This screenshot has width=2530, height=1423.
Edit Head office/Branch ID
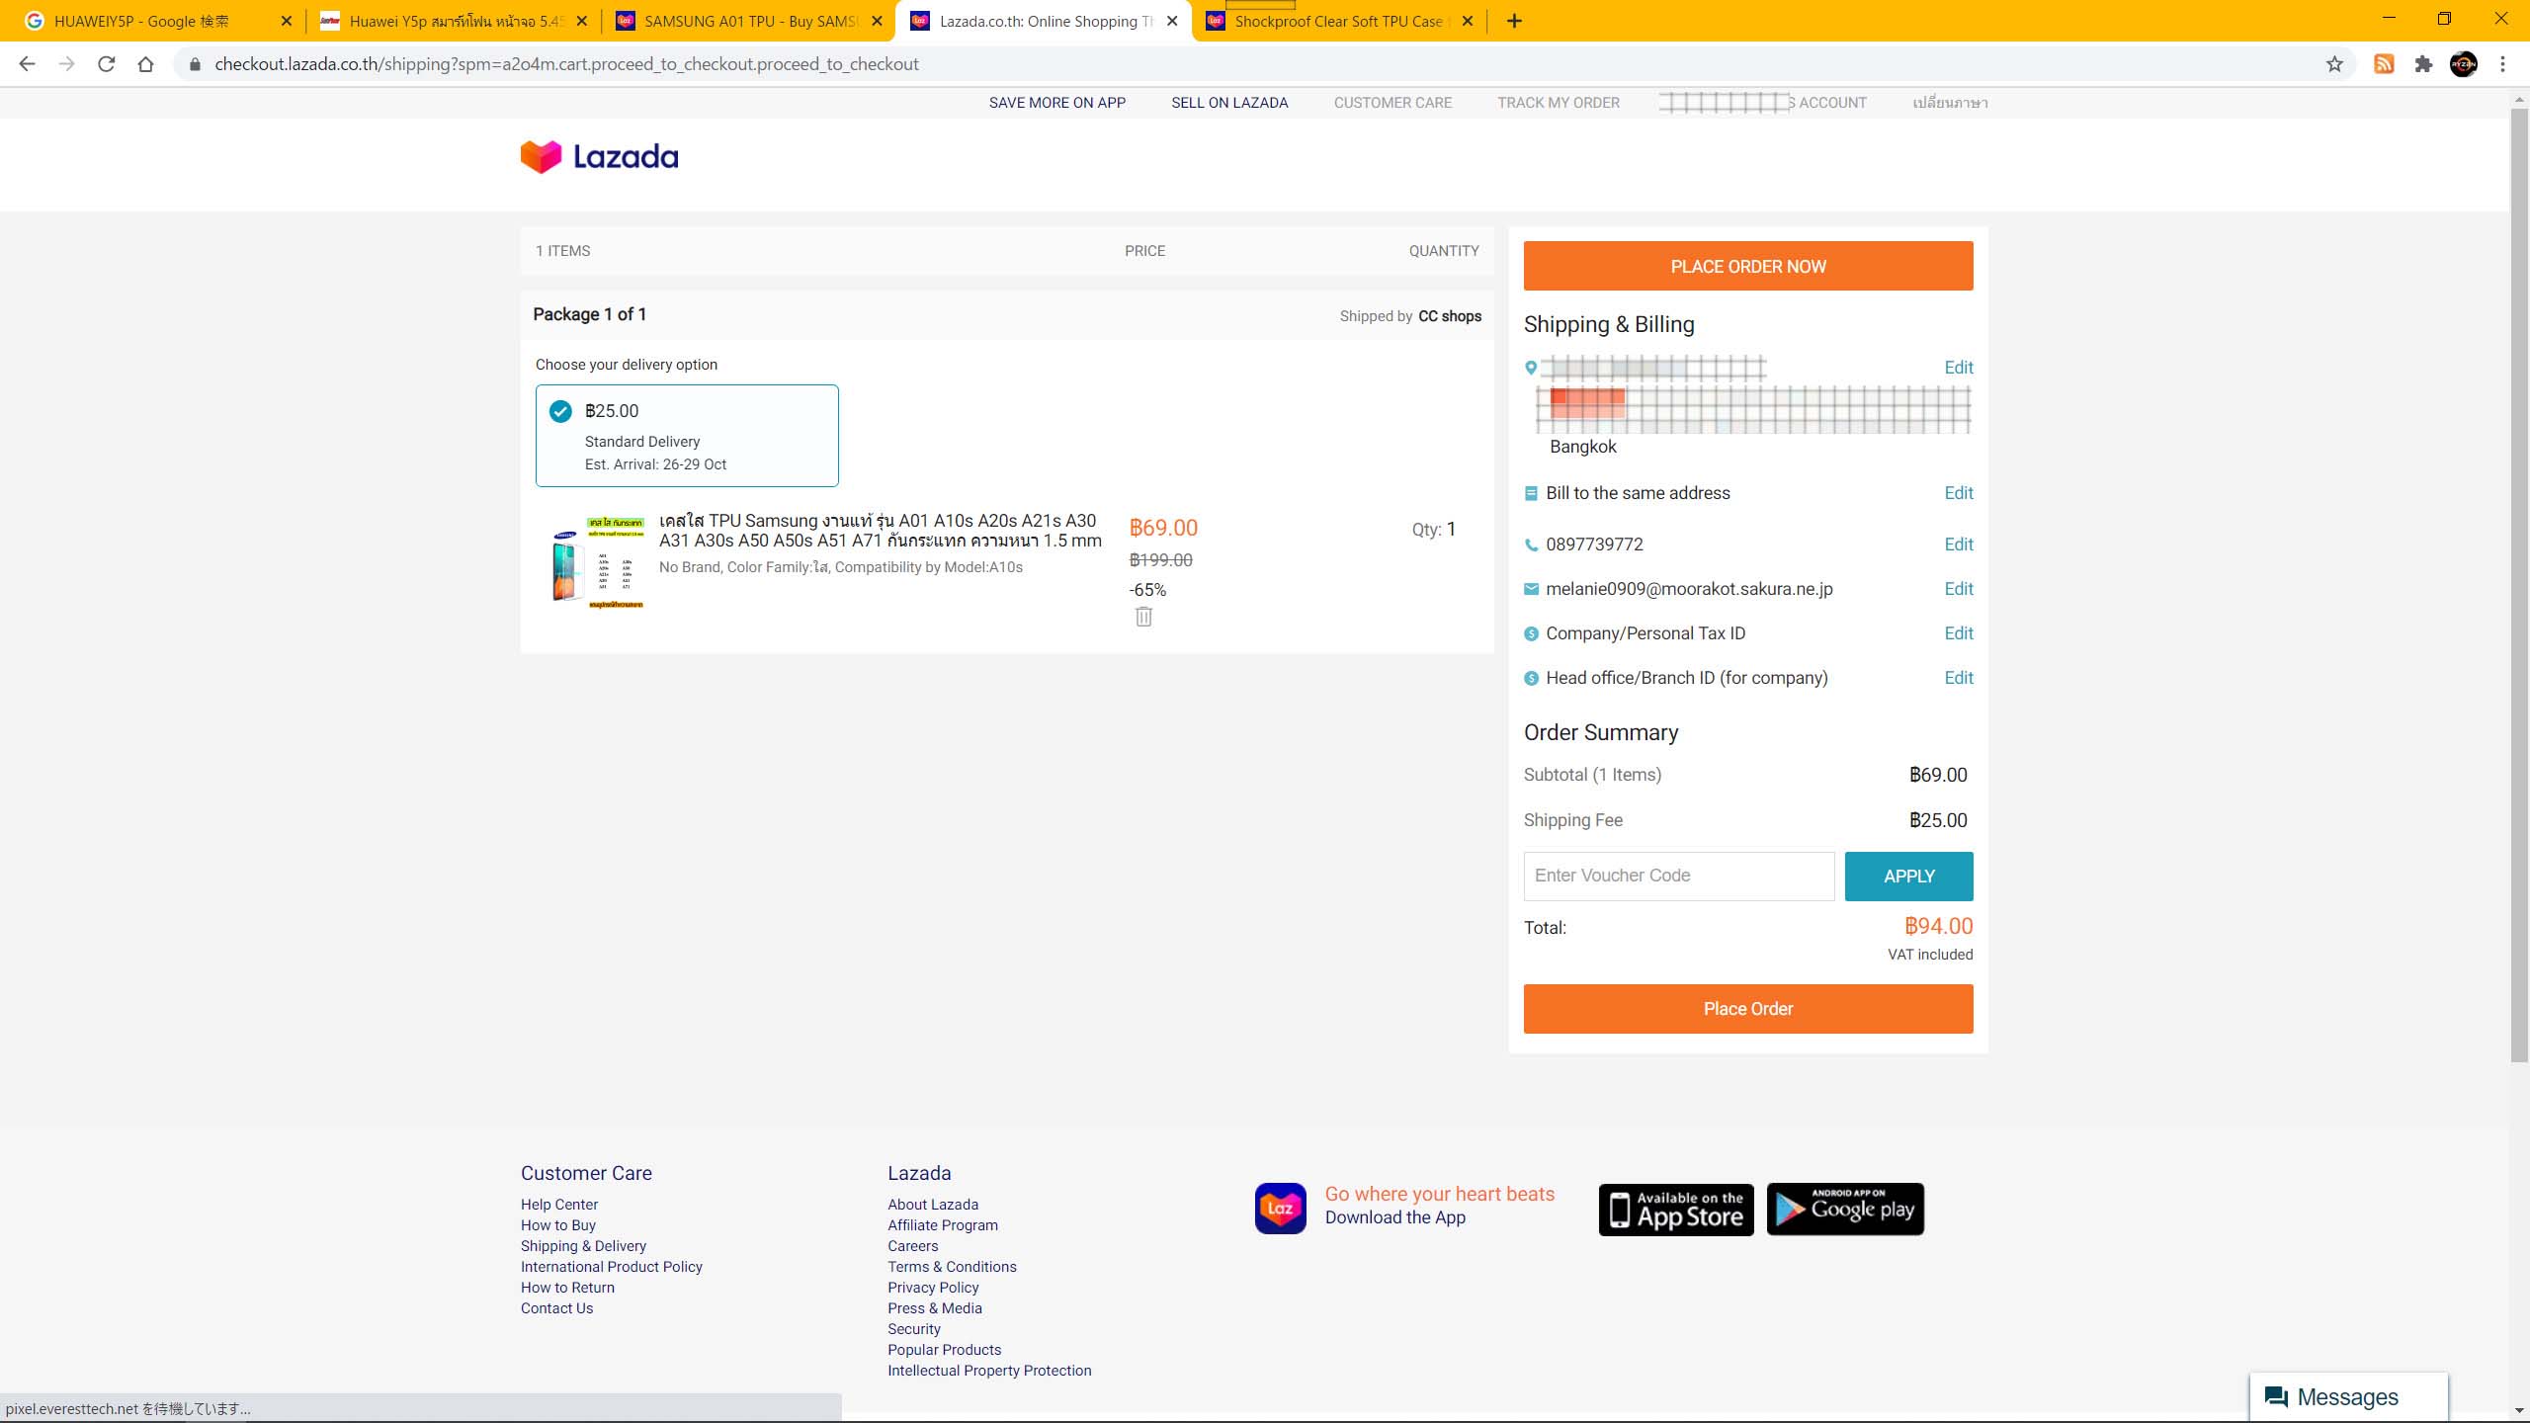coord(1958,678)
